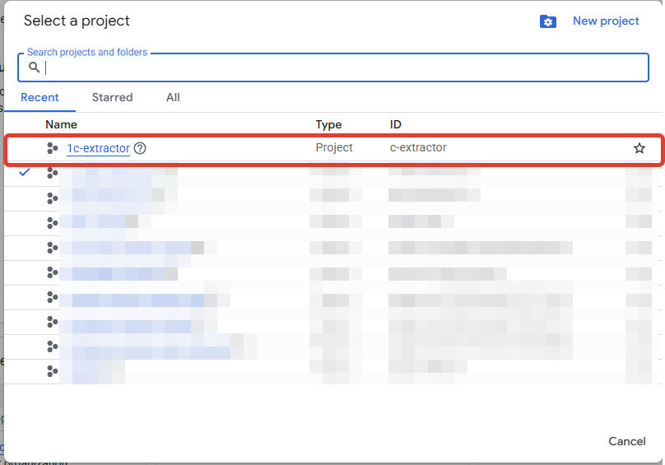Click the Name column header
Image resolution: width=665 pixels, height=465 pixels.
61,124
